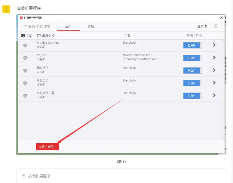Click the TT_Lib² extension gem icon
Image resolution: width=233 pixels, height=183 pixels.
pos(25,58)
